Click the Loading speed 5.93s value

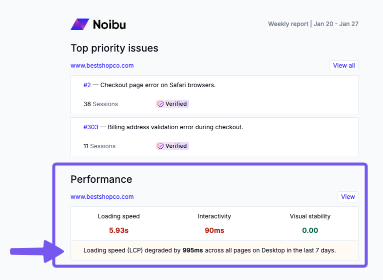(x=119, y=230)
